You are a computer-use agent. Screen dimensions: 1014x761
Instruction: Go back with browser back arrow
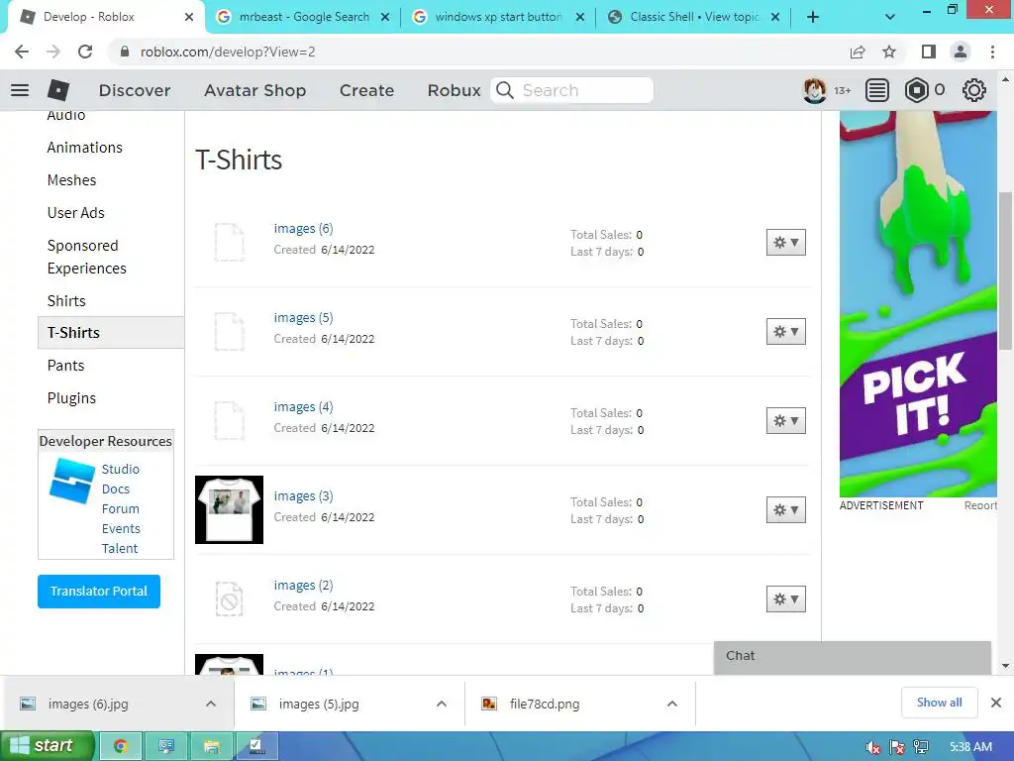[x=22, y=52]
